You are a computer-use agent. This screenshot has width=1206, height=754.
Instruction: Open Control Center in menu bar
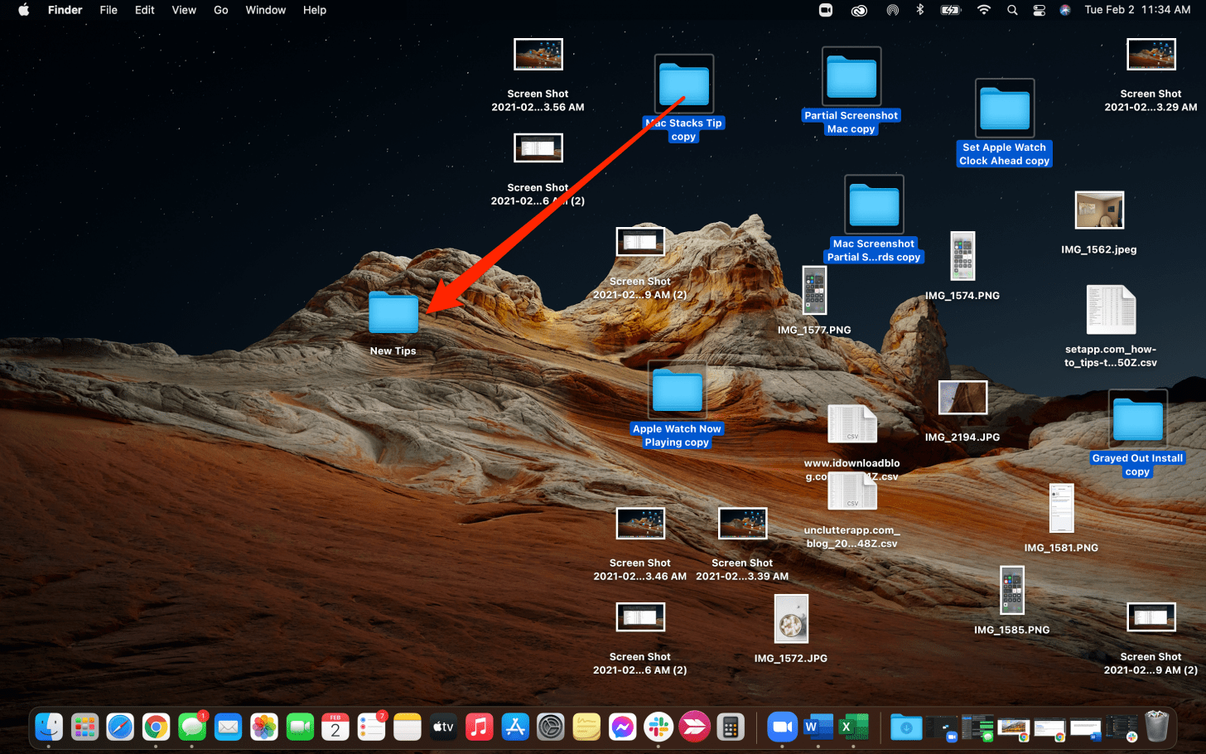point(1039,10)
